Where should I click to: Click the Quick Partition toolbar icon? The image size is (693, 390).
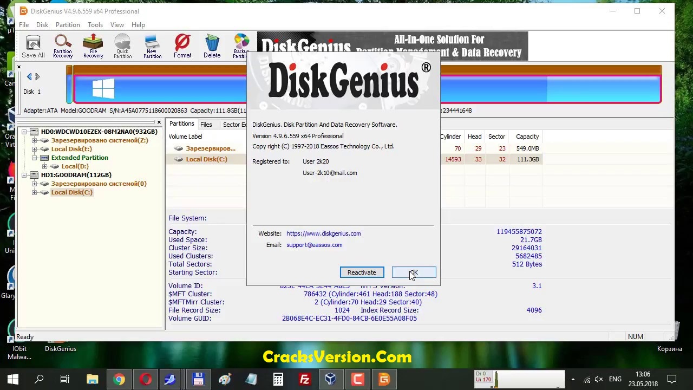tap(122, 47)
